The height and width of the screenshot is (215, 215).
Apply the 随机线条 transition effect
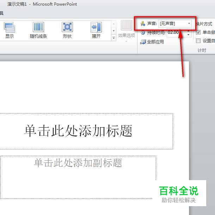click(38, 30)
